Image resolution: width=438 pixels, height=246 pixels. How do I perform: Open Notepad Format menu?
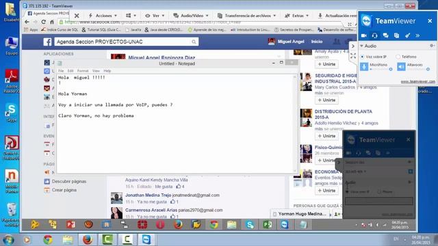(83, 71)
